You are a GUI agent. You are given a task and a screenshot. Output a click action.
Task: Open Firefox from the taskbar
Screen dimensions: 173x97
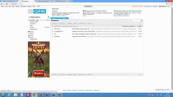tap(41, 95)
